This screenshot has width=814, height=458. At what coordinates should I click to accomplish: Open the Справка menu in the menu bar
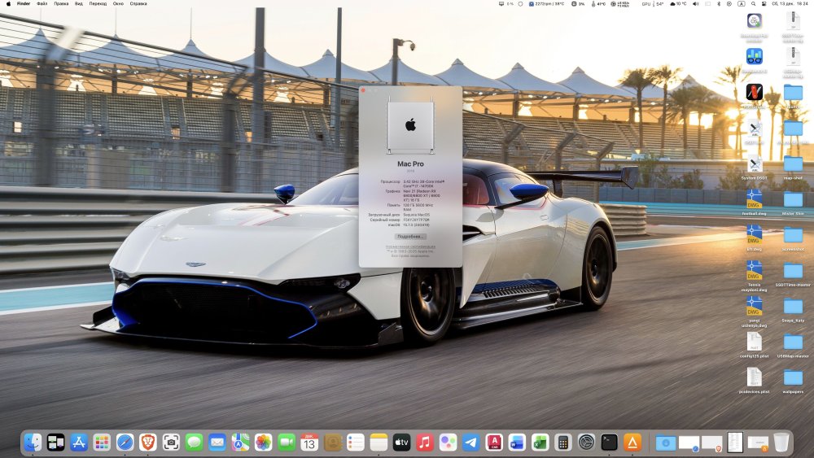138,3
